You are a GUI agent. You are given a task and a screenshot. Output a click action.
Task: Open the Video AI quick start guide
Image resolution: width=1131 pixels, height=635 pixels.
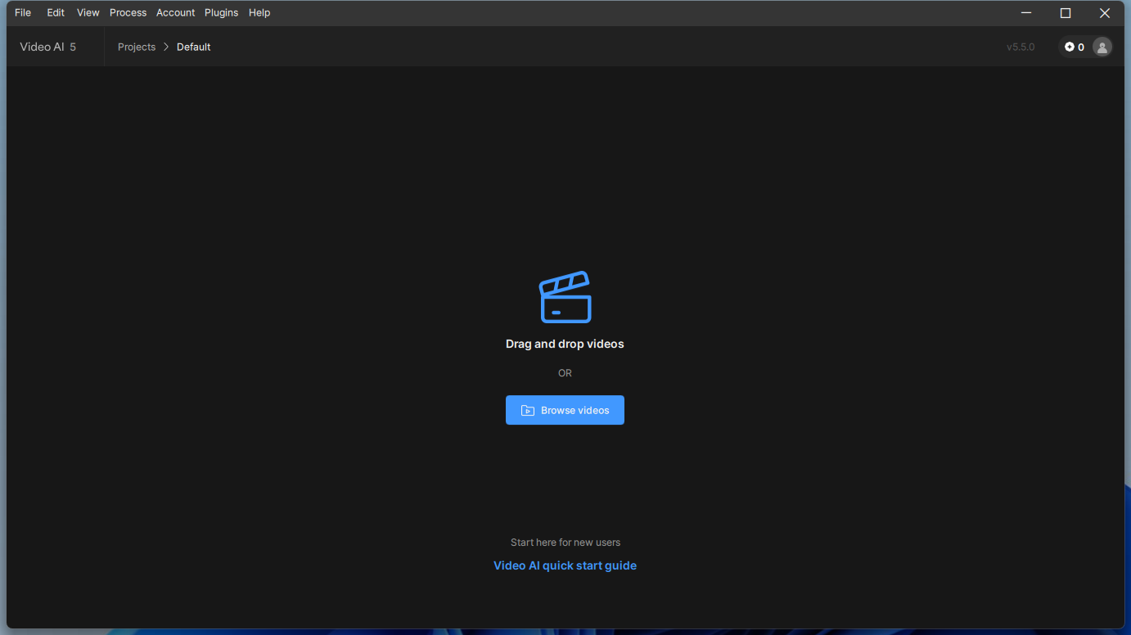pyautogui.click(x=565, y=565)
